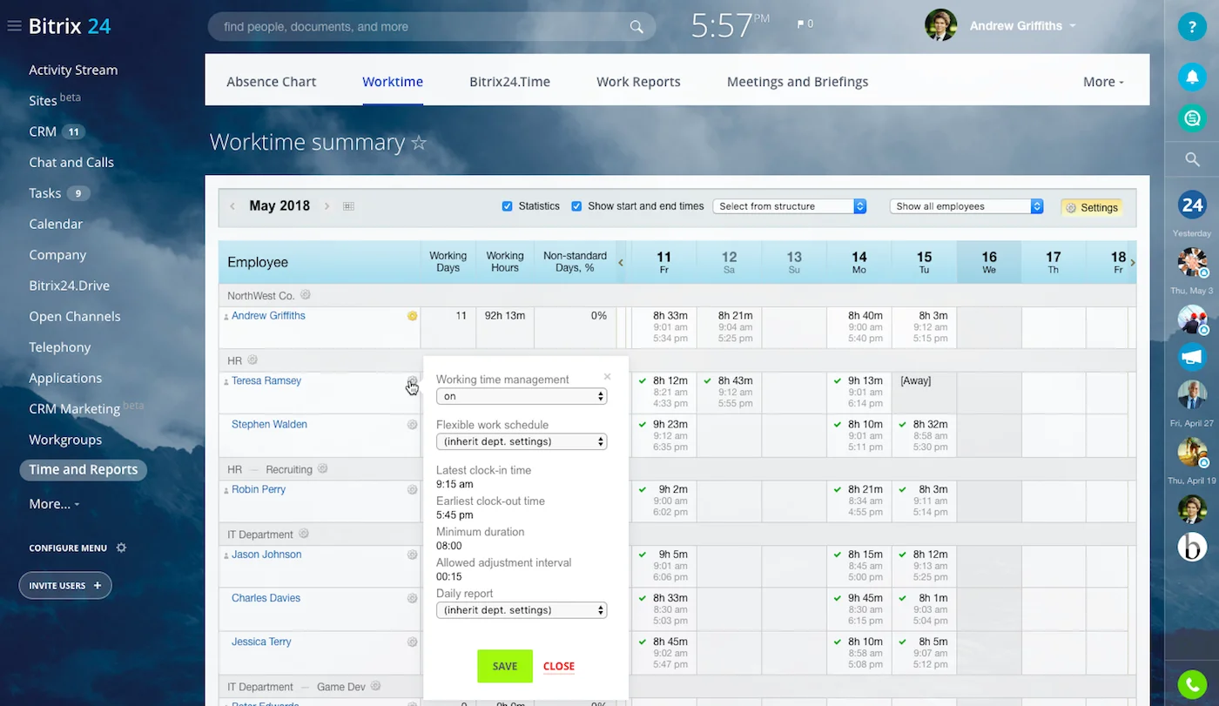Uncheck the Statistics checkbox
Image resolution: width=1219 pixels, height=706 pixels.
click(507, 206)
